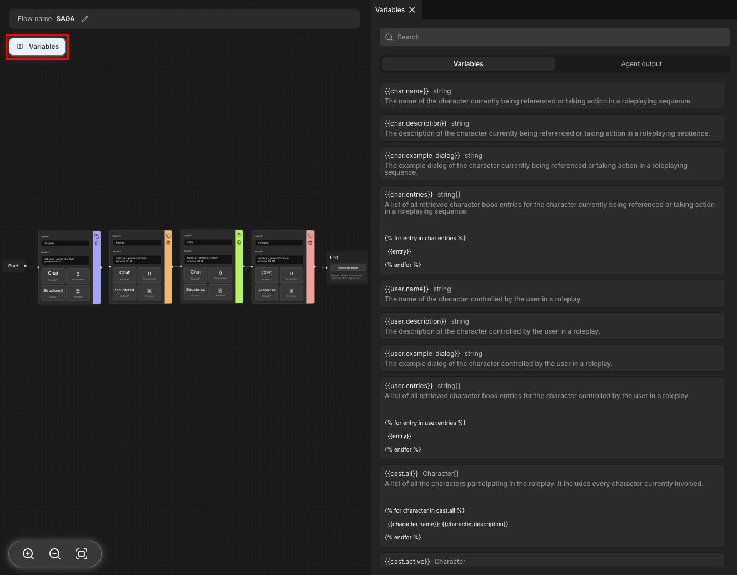The width and height of the screenshot is (737, 575).
Task: Open Parameters on the Analyzer node
Action: [78, 276]
